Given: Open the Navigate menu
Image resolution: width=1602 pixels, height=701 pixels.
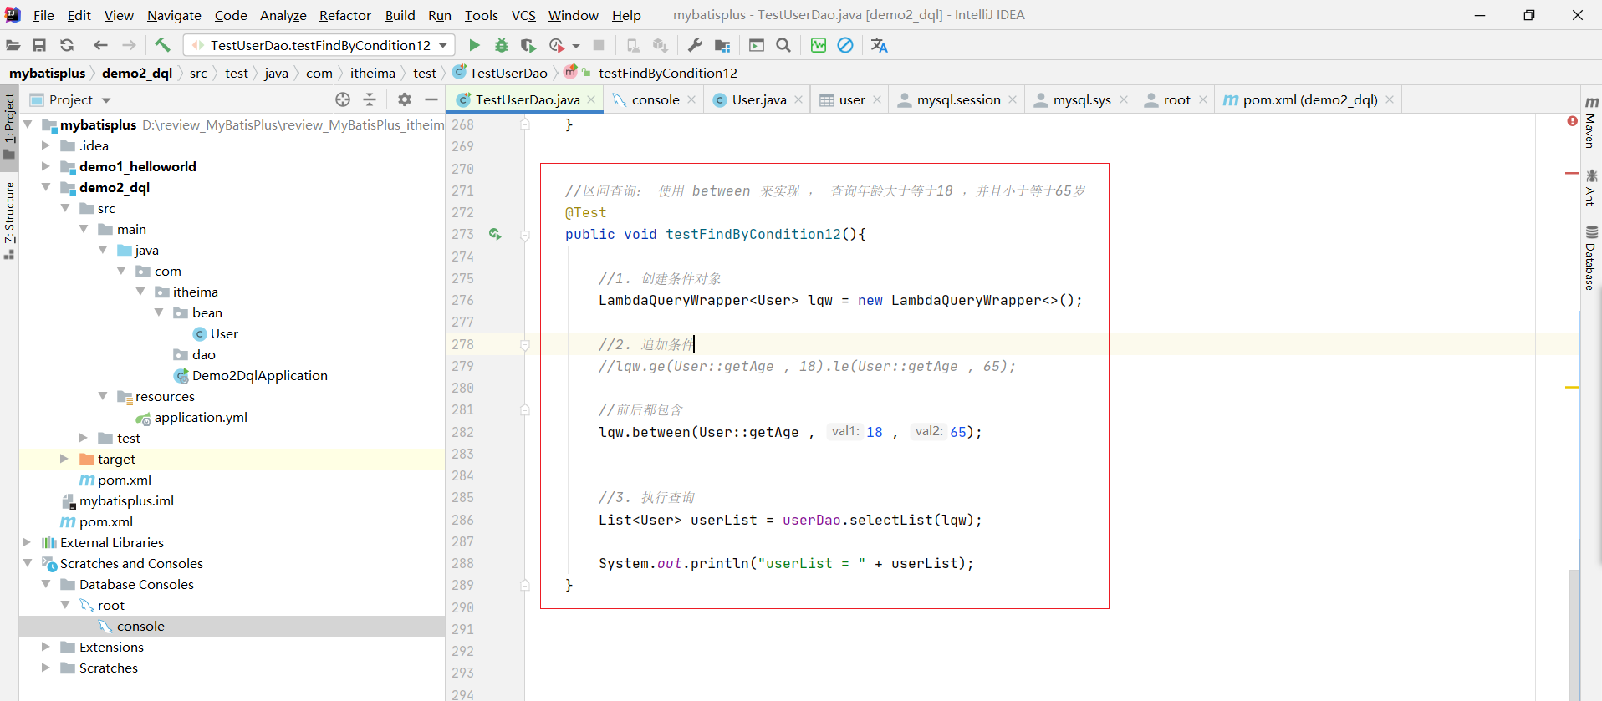Looking at the screenshot, I should [x=174, y=15].
